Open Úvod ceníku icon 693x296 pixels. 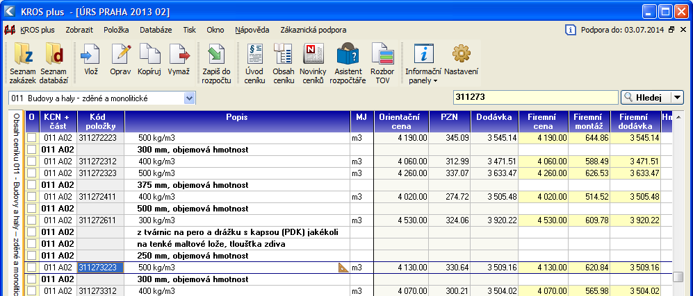(254, 54)
